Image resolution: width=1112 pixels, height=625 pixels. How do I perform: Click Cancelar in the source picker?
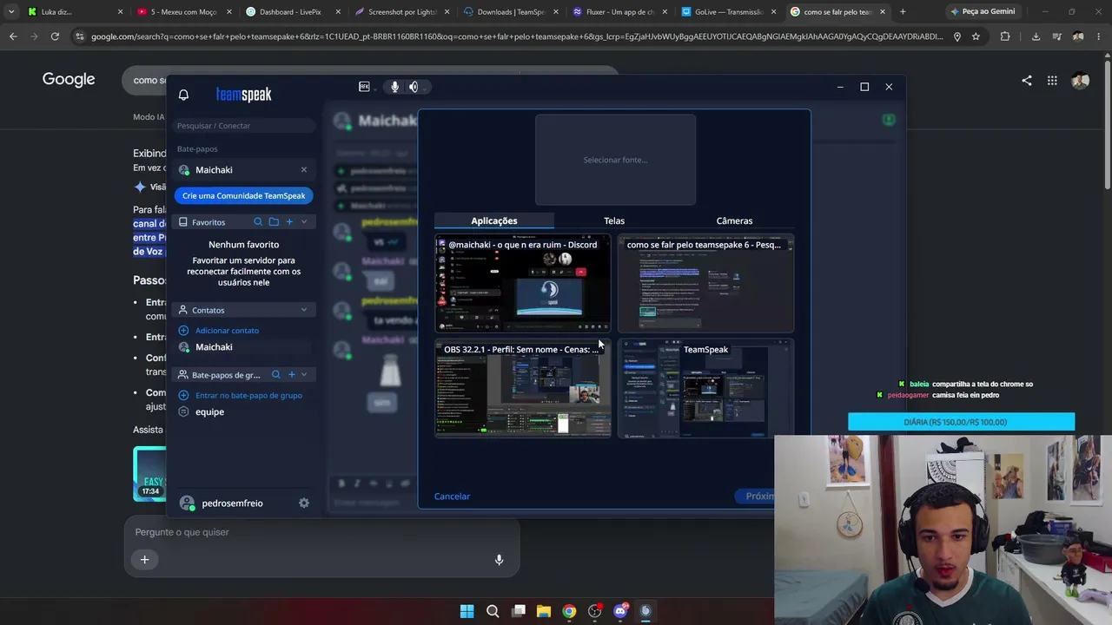pyautogui.click(x=452, y=497)
